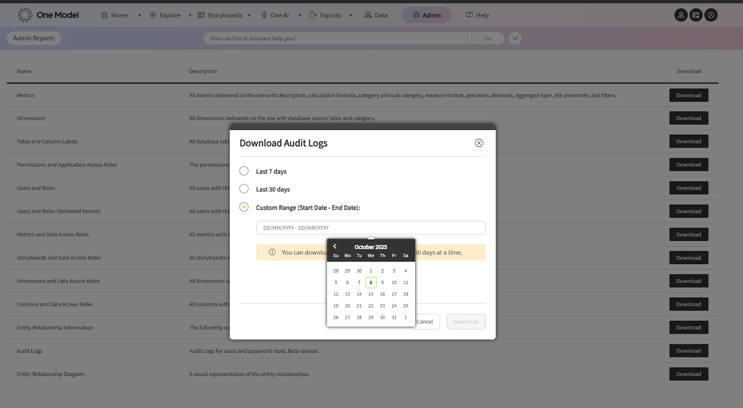Click the One AI lightbulb icon
Viewport: 743px width, 408px height.
pyautogui.click(x=264, y=15)
